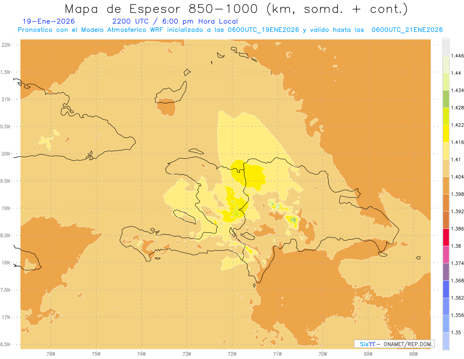Click the valid-until stamp '0600UTC_21ENE2026'

pyautogui.click(x=407, y=30)
